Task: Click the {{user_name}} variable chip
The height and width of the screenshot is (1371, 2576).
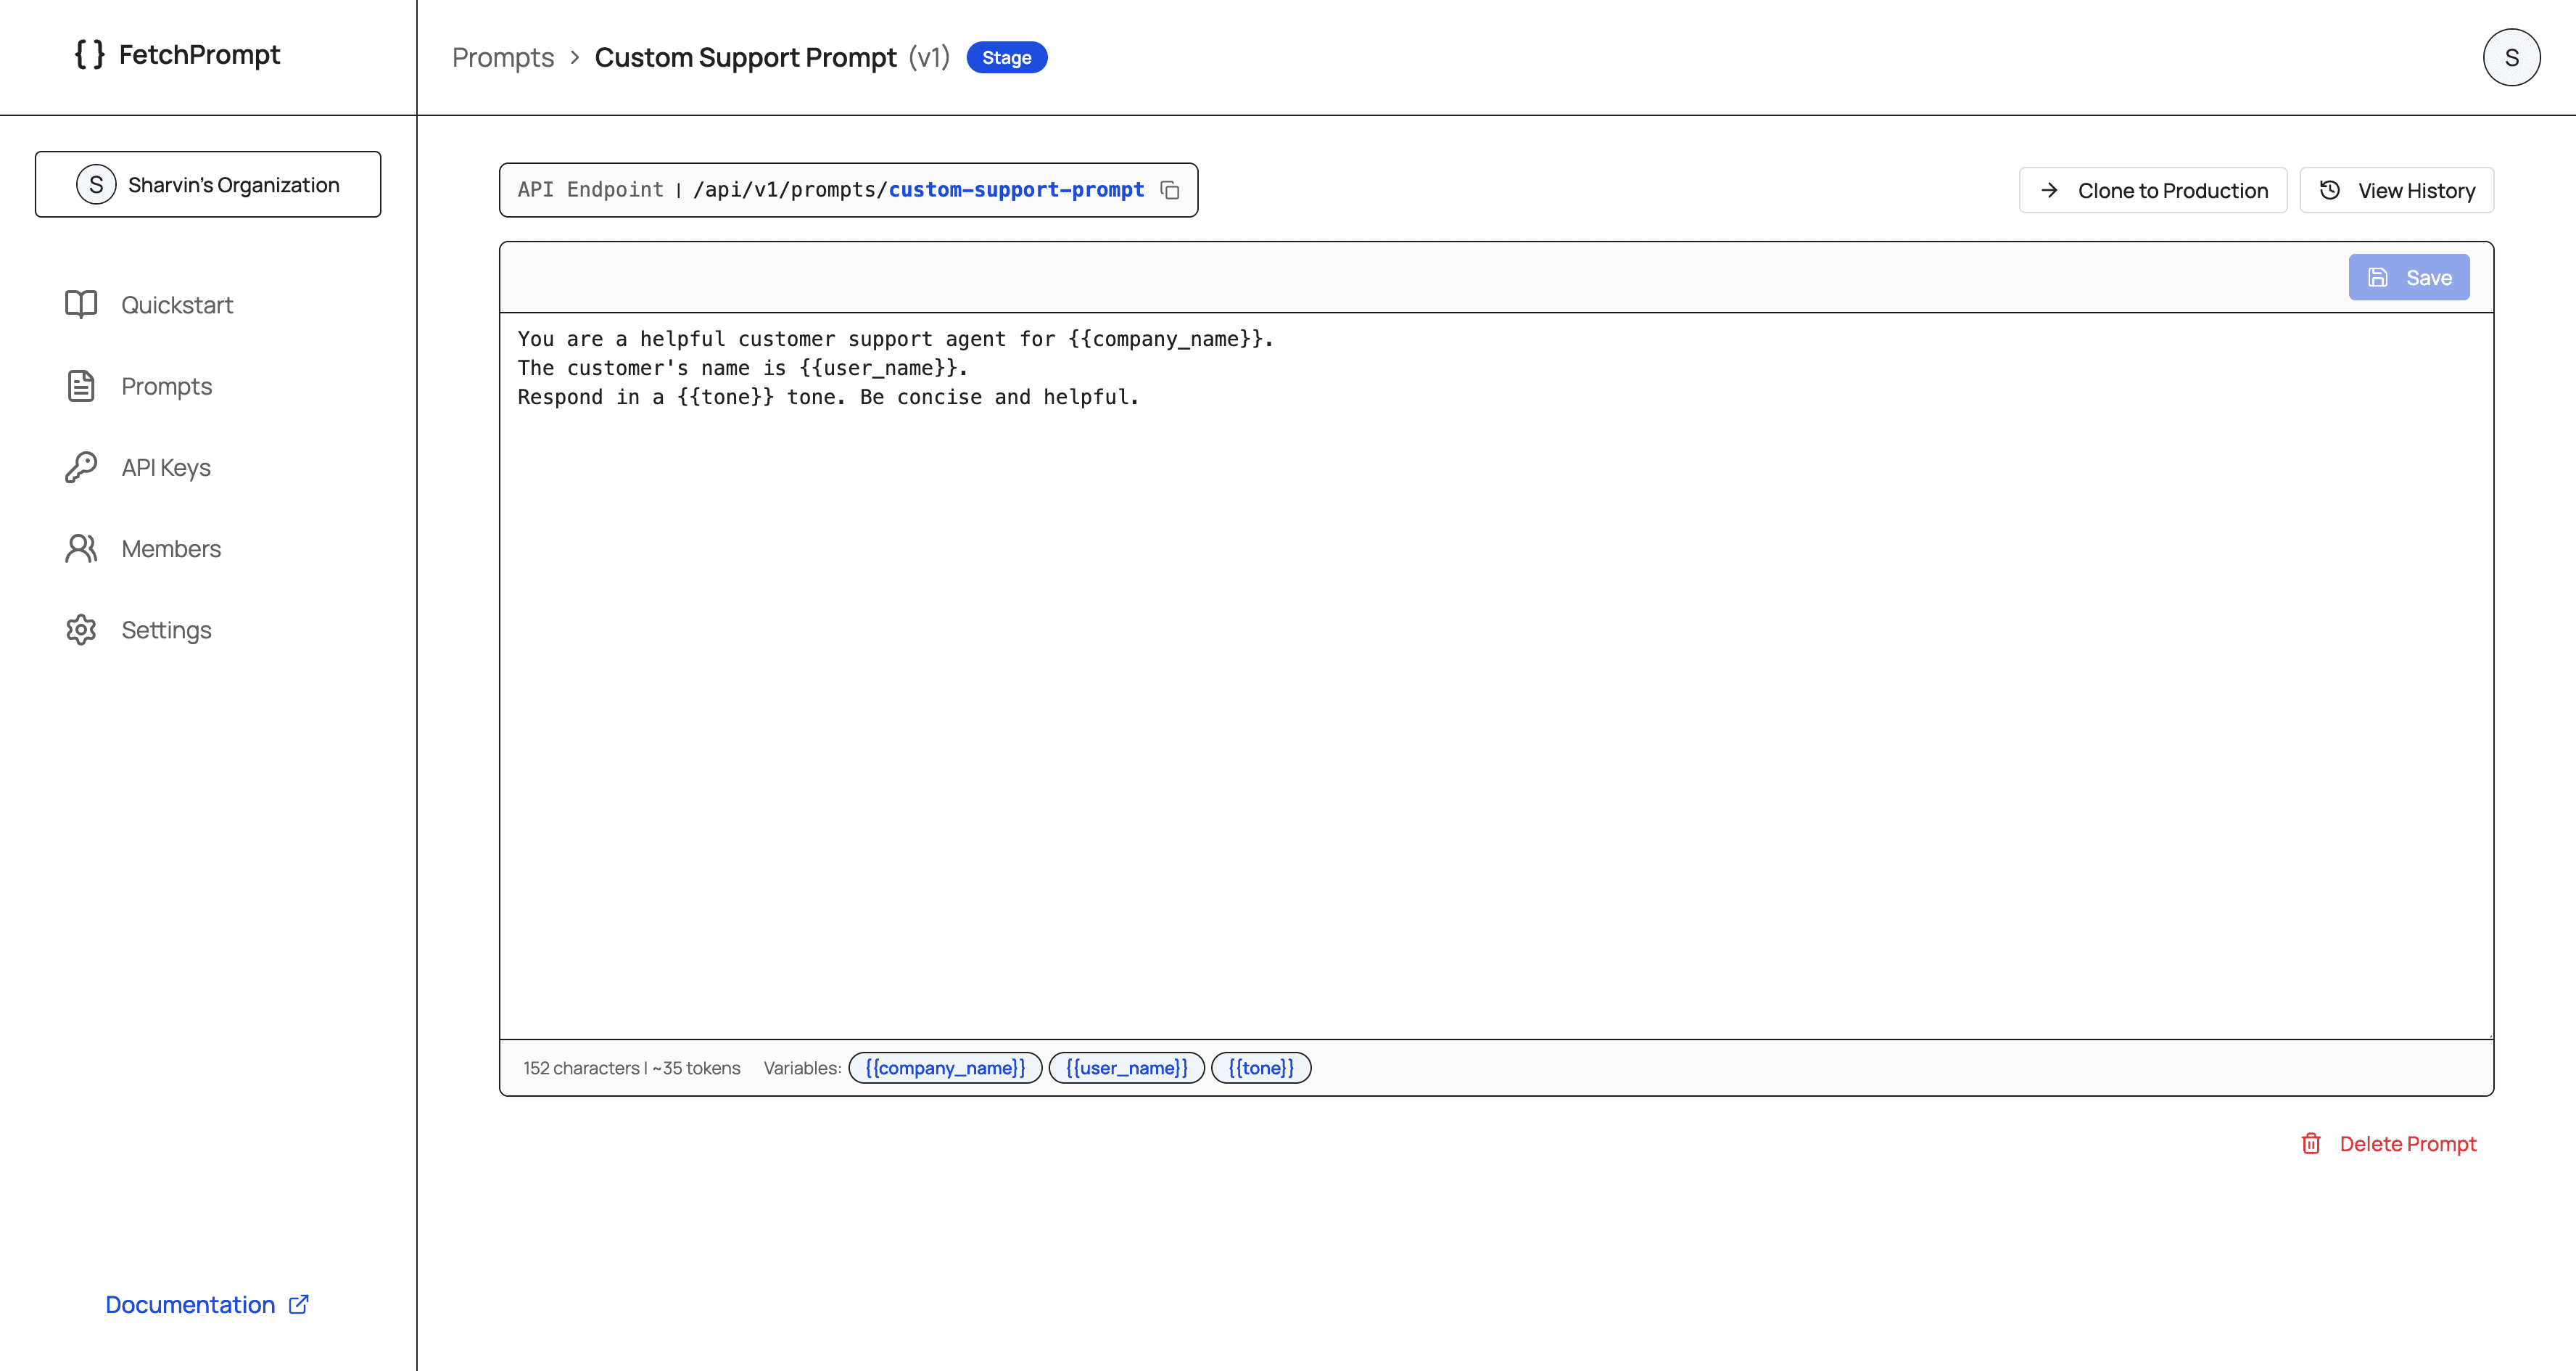Action: pyautogui.click(x=1126, y=1068)
